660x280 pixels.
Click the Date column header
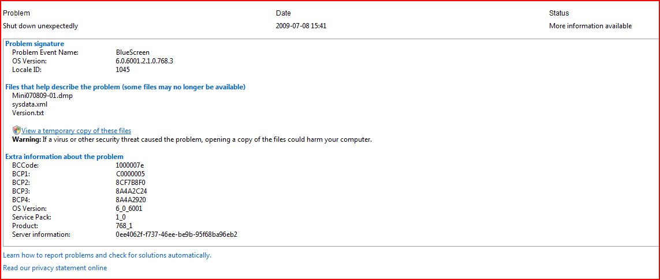point(284,13)
